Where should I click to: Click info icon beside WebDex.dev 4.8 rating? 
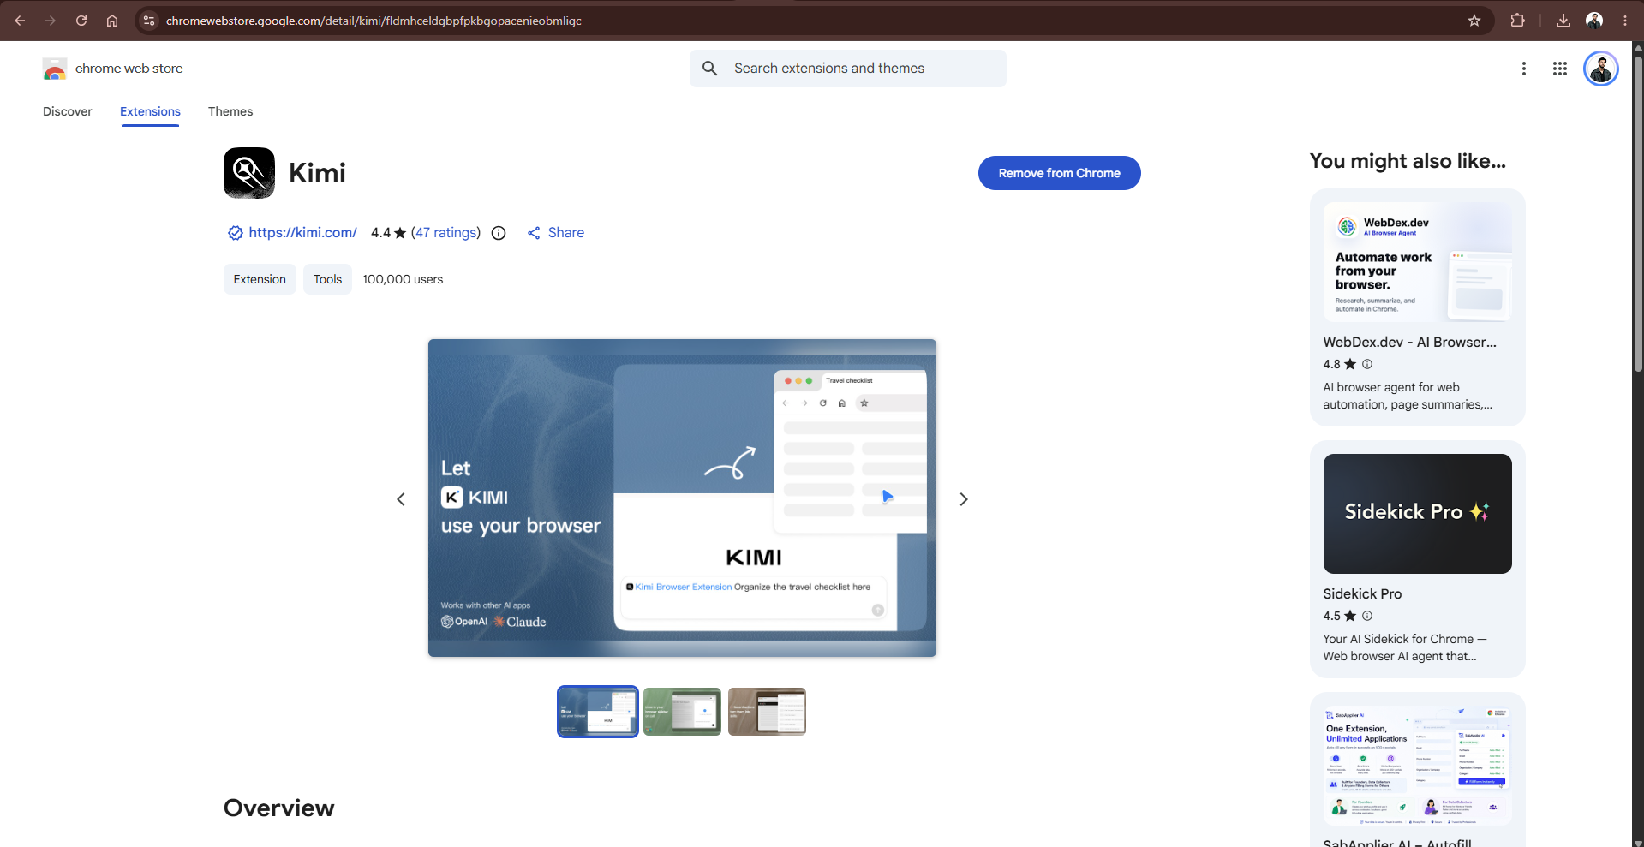click(1367, 364)
